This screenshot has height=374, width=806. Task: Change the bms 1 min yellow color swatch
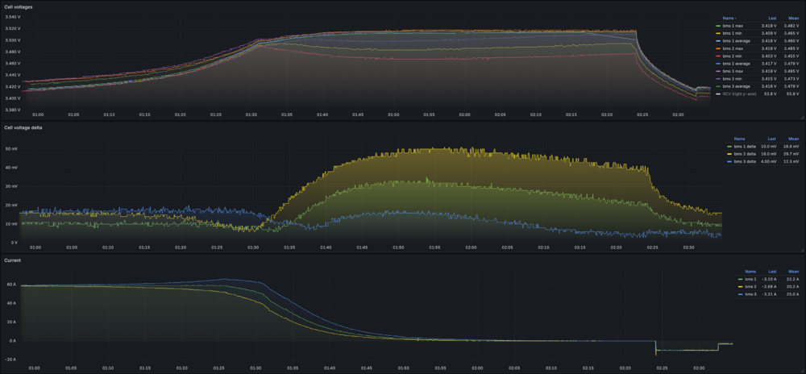point(718,33)
